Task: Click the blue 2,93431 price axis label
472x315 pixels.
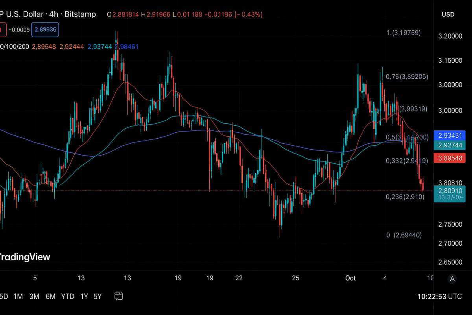Action: tap(450, 135)
